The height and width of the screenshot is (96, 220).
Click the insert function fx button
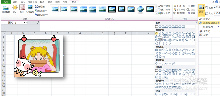pos(38,23)
